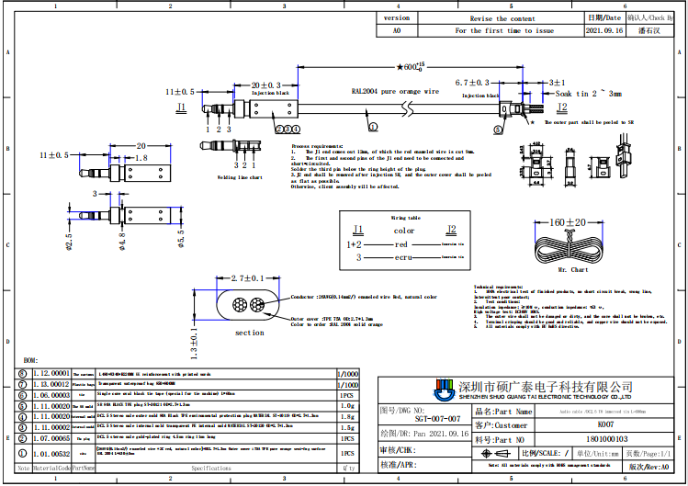Click balloon number 5 near the J2 end

pos(498,130)
